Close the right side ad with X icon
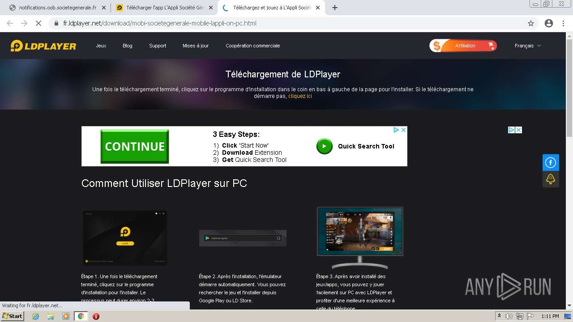573x322 pixels. (x=518, y=130)
